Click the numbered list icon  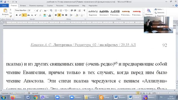61,11
